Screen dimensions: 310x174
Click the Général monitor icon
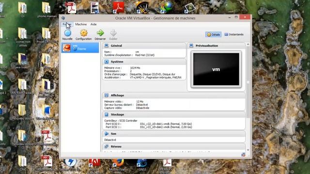pos(107,45)
